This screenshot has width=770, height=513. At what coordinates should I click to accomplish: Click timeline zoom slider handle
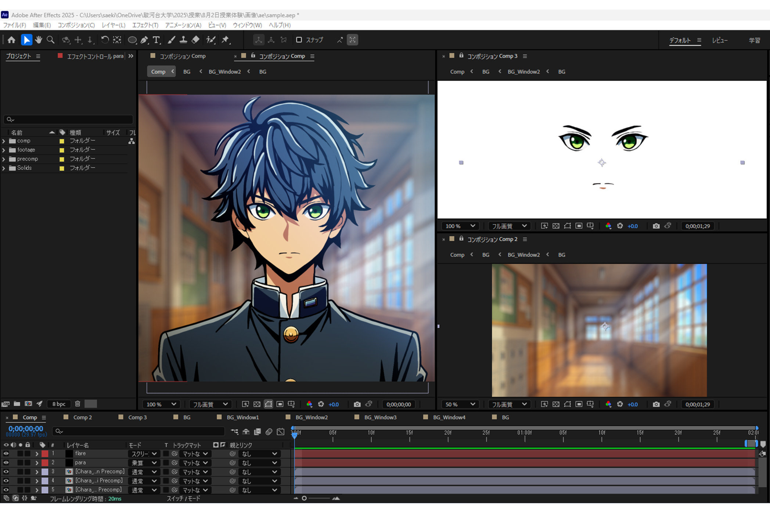click(x=304, y=498)
